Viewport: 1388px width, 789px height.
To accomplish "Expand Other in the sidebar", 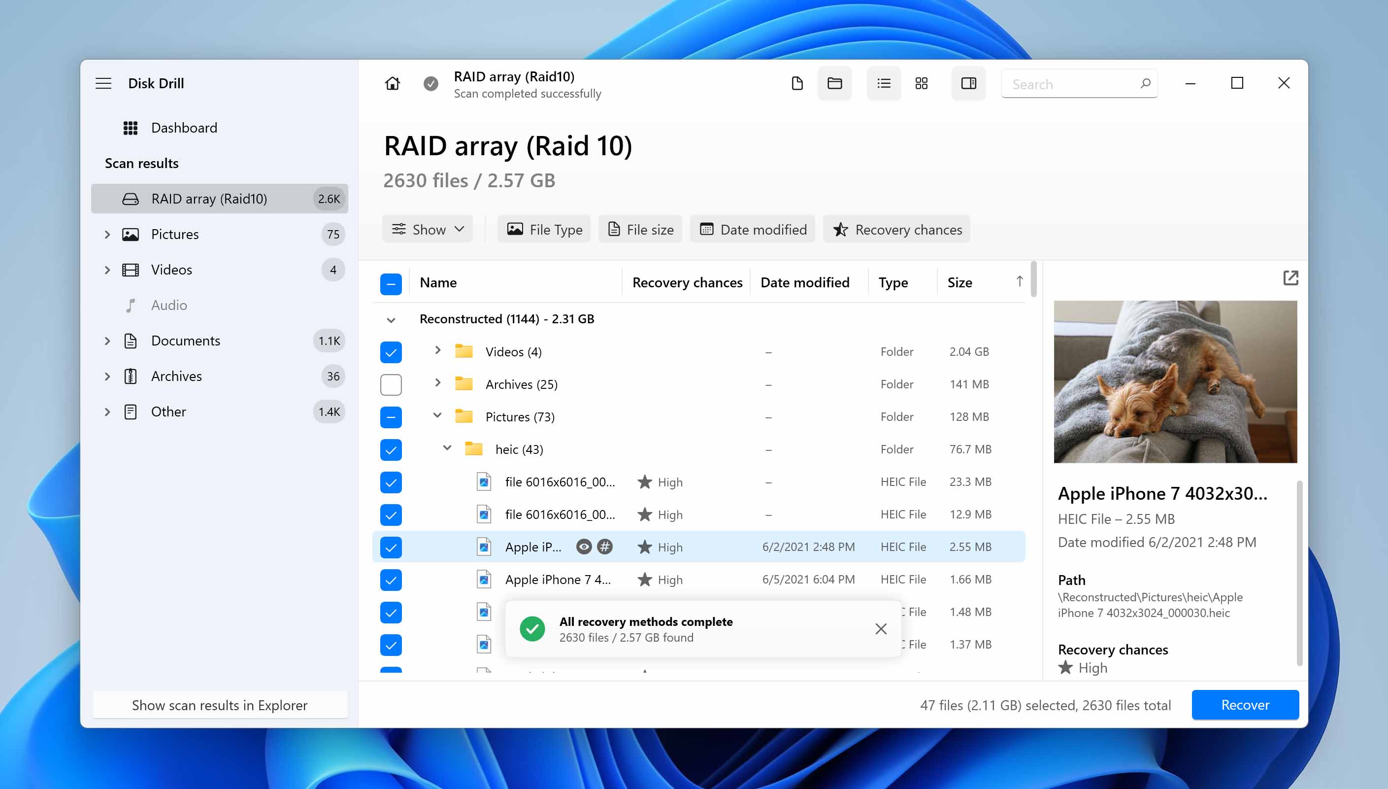I will point(107,412).
